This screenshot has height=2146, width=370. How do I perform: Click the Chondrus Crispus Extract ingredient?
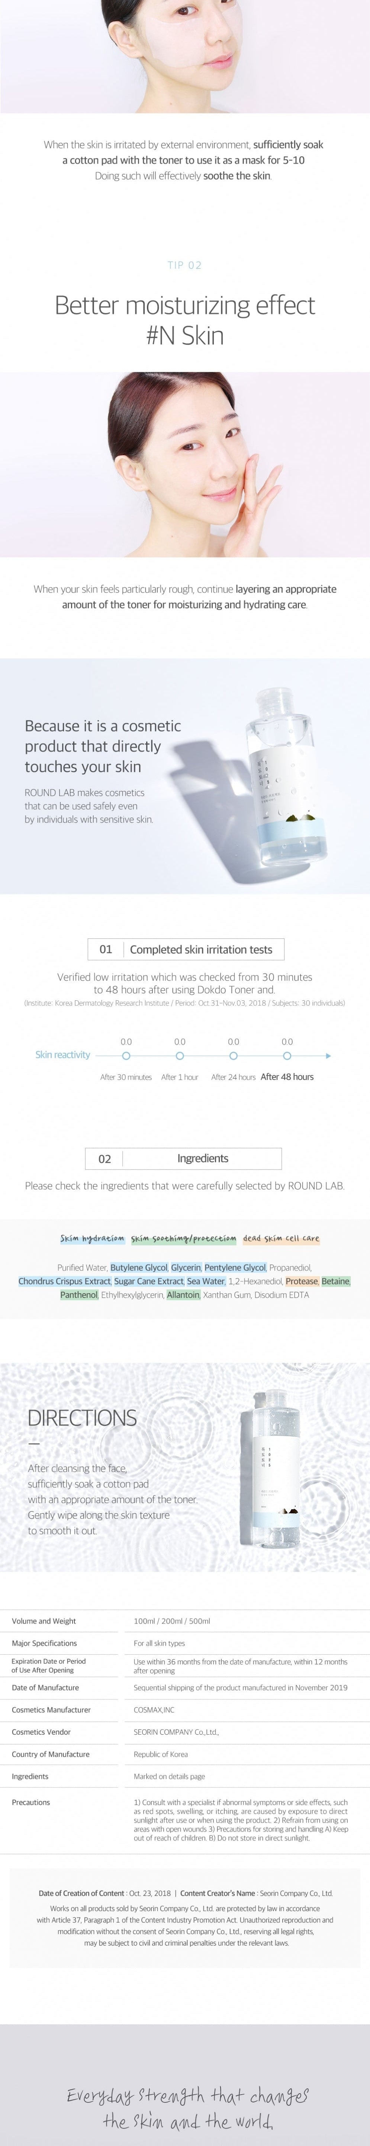pyautogui.click(x=64, y=1281)
